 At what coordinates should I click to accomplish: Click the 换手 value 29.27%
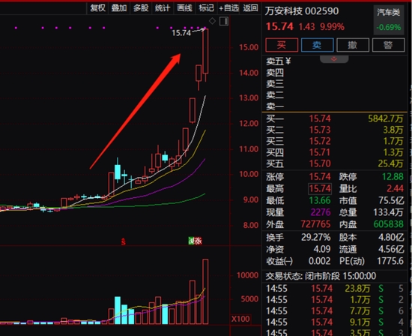click(x=316, y=238)
